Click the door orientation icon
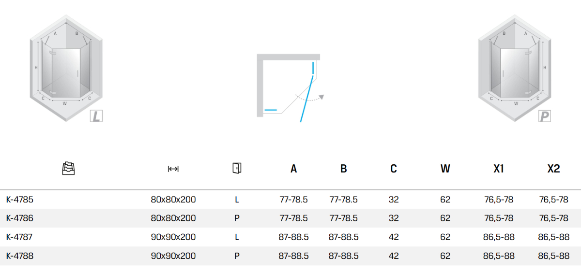 [237, 168]
